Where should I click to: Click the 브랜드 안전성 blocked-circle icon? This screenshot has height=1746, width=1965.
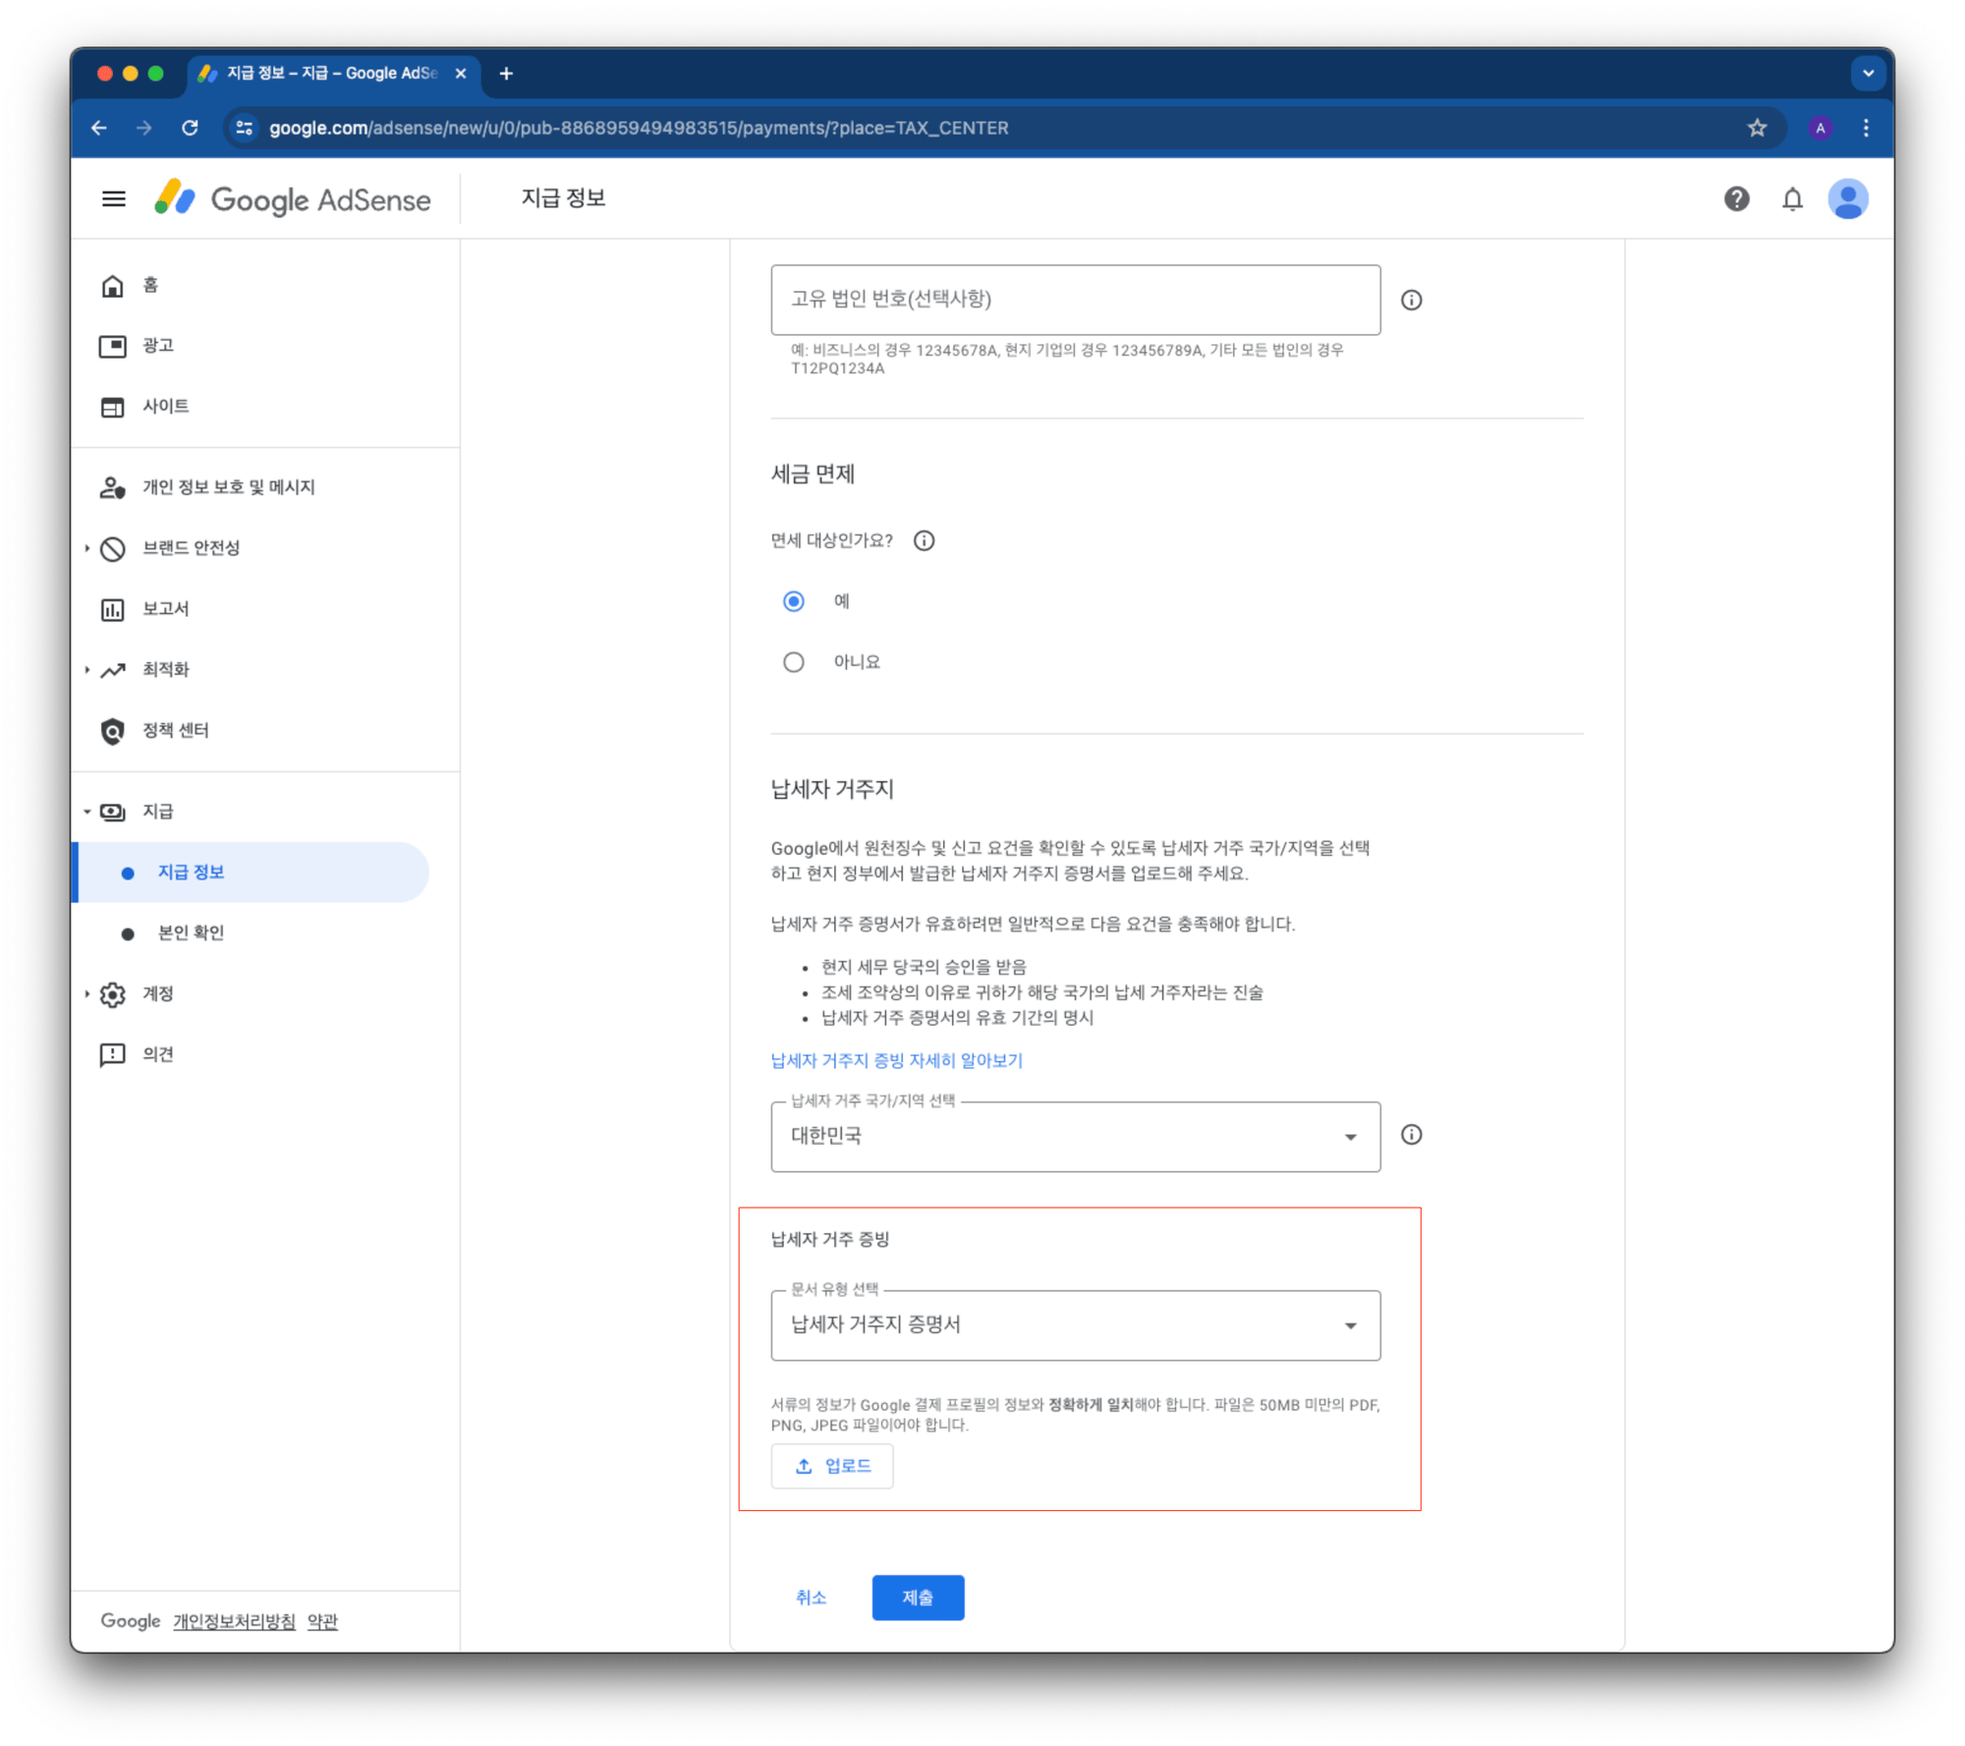coord(113,548)
